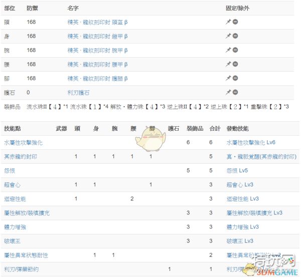
Task: Pin the 腰 row armor piece
Action: (x=228, y=64)
